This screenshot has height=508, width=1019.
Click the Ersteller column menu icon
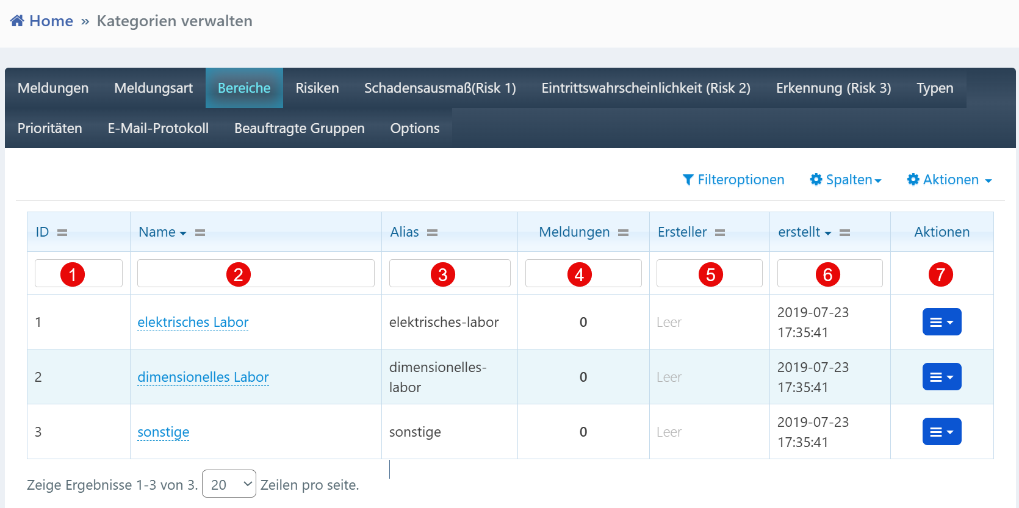720,233
